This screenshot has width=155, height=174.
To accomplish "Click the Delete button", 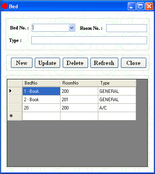I will [75, 63].
